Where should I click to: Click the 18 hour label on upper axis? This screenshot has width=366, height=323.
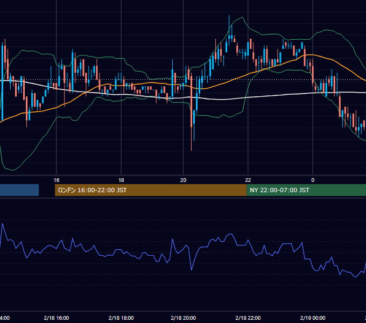point(121,180)
